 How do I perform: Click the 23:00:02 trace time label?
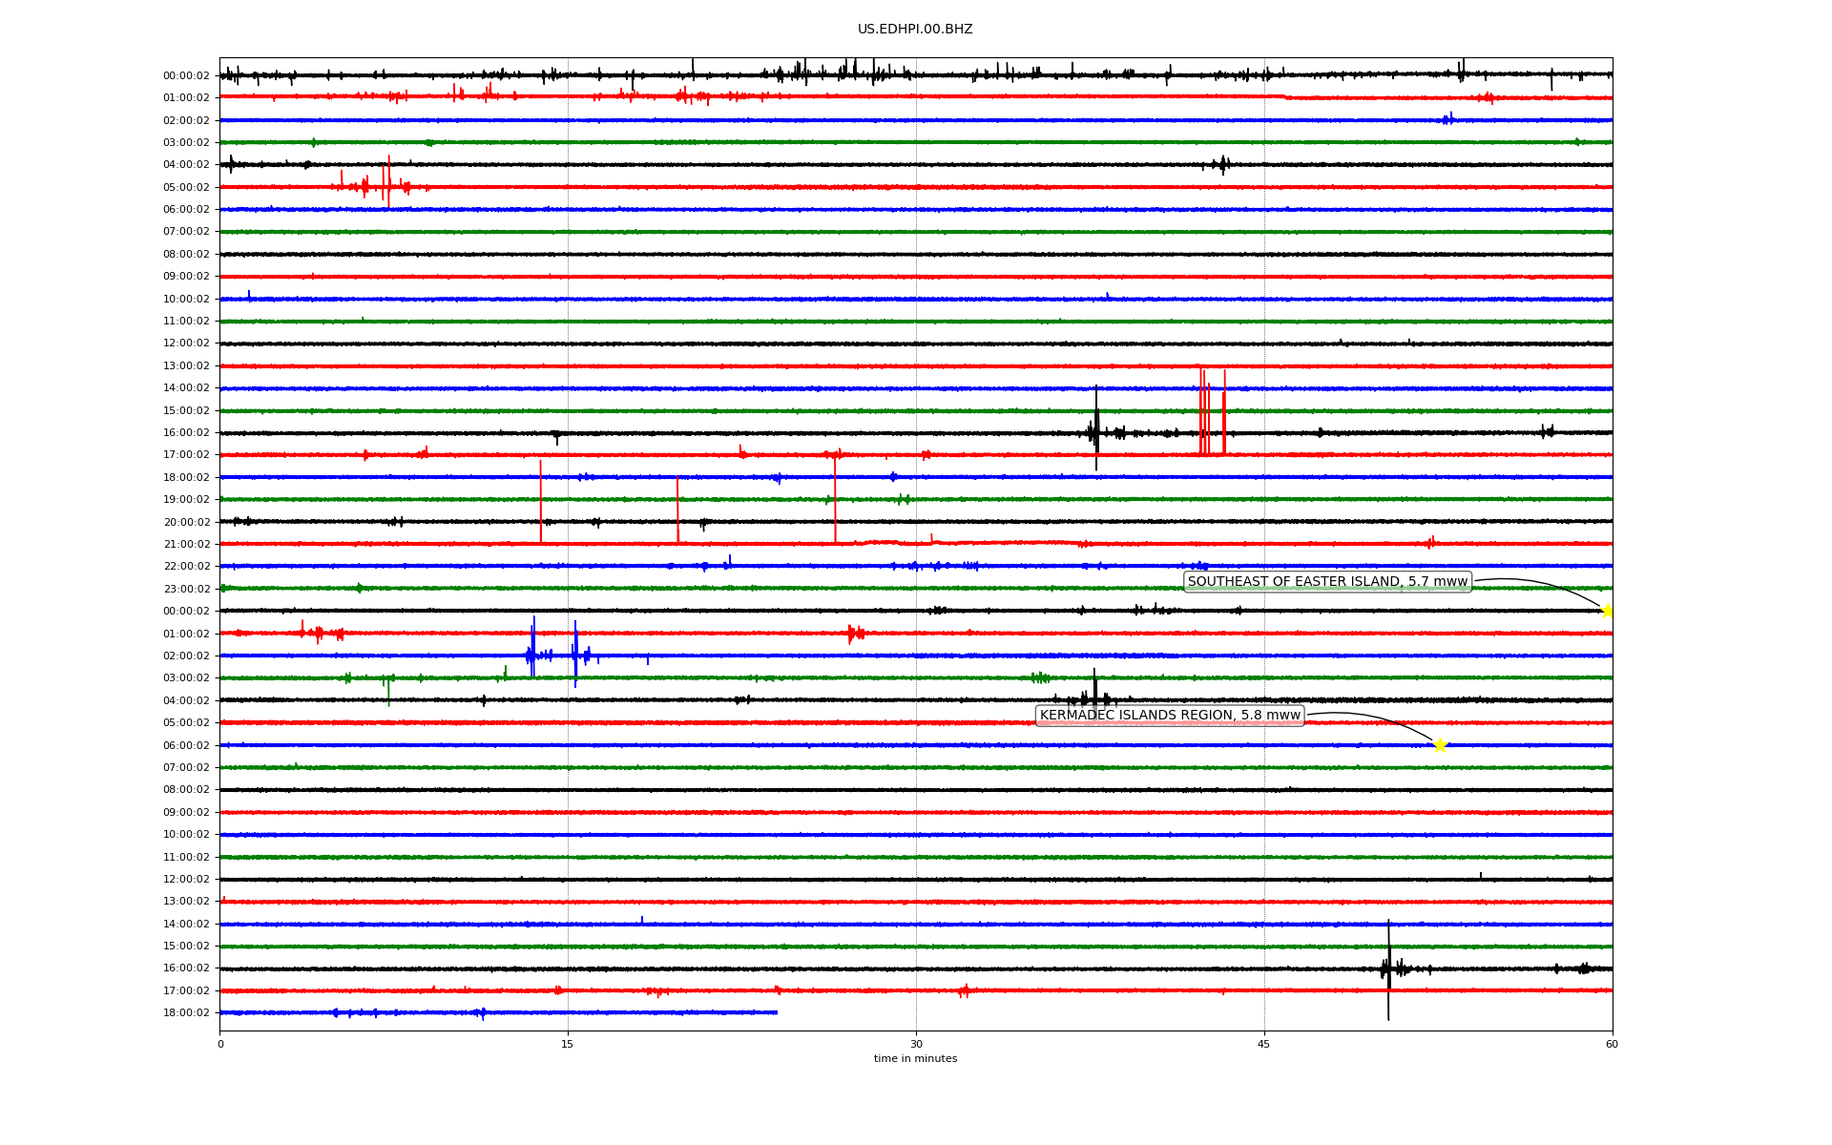point(186,589)
